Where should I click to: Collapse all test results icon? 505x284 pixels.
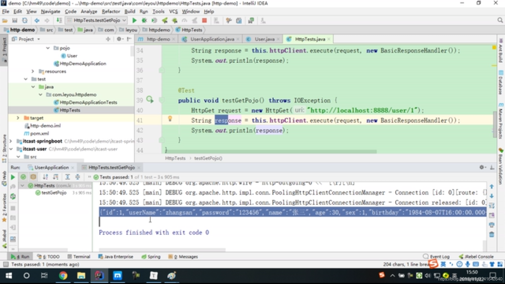(x=77, y=177)
